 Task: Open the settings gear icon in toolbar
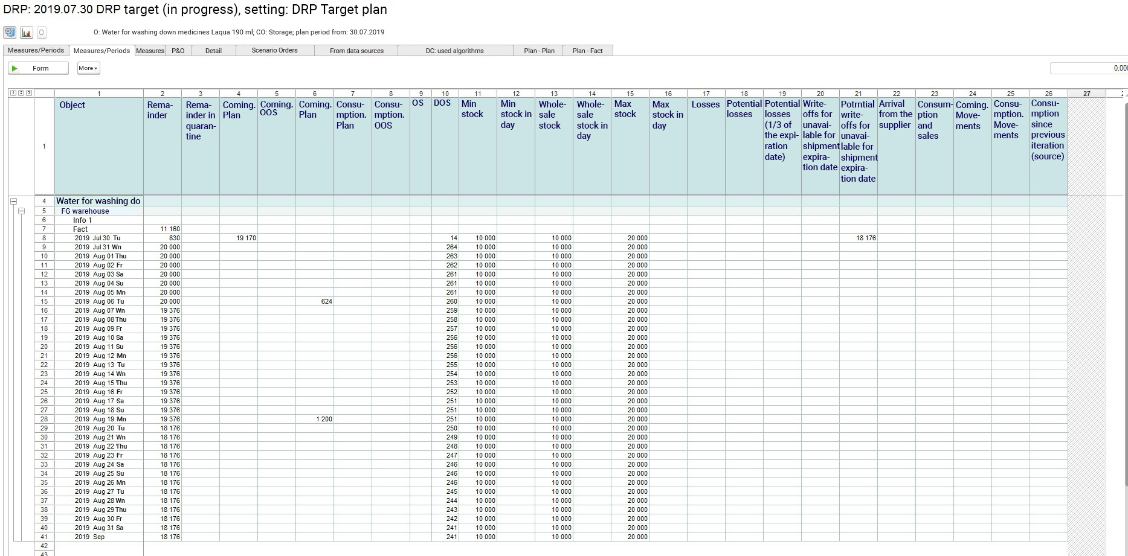[10, 32]
